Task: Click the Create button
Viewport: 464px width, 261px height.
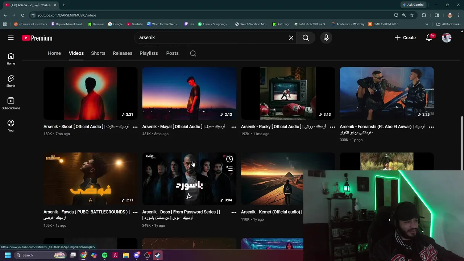Action: 405,38
